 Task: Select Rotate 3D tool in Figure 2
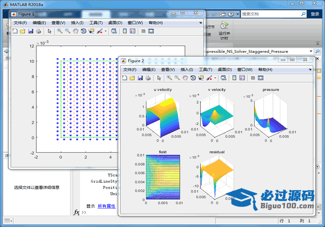[193, 78]
